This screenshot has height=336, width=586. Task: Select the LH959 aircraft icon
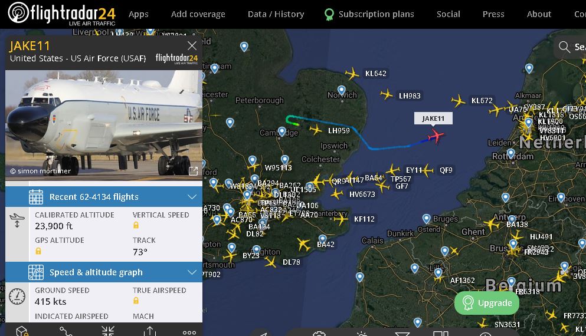[x=316, y=130]
